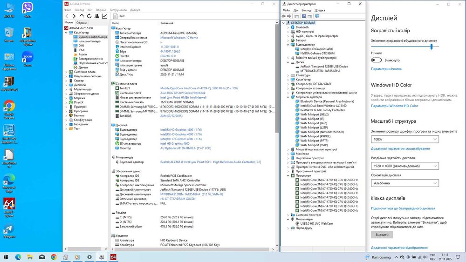Click the AIDA64 graph chart toolbar icon
The width and height of the screenshot is (466, 262).
click(104, 16)
